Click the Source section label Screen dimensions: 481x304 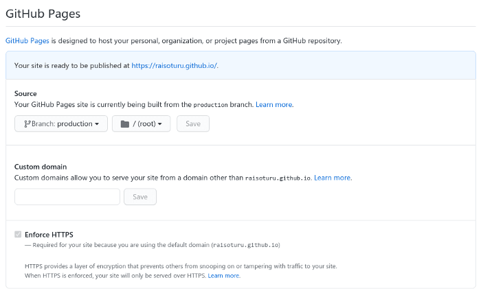[25, 93]
